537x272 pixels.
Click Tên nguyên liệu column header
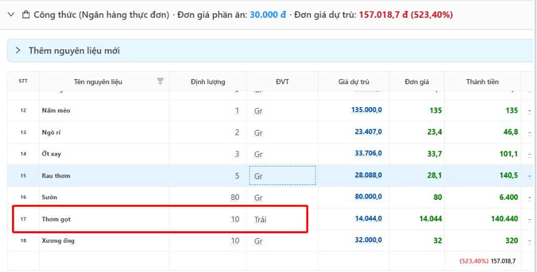[98, 82]
